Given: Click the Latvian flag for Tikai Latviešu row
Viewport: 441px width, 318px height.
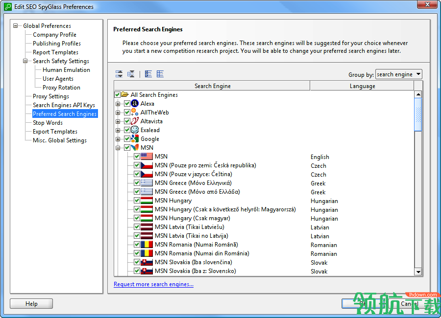Looking at the screenshot, I should (x=147, y=227).
